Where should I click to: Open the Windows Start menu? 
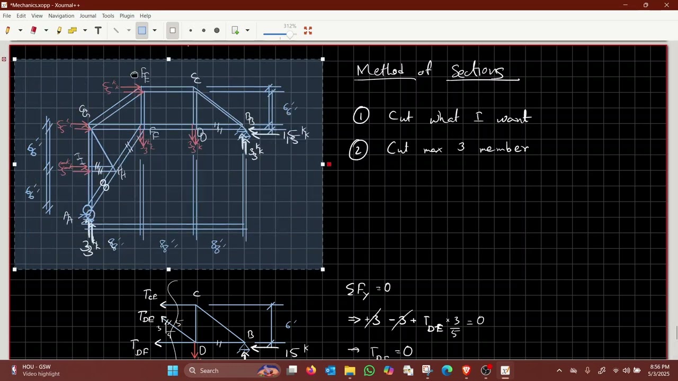(173, 370)
